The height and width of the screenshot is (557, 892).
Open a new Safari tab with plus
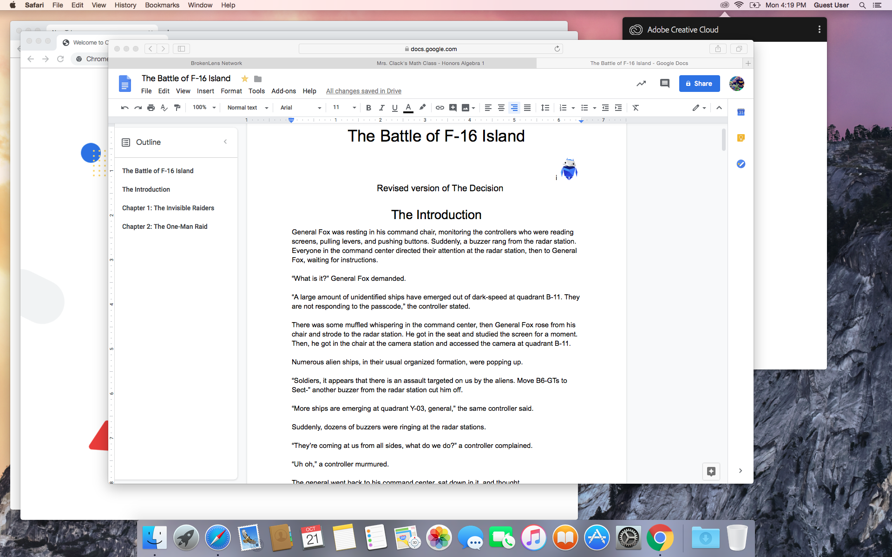click(748, 63)
